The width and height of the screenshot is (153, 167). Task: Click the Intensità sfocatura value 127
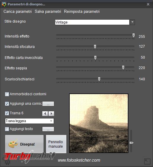tap(142, 46)
